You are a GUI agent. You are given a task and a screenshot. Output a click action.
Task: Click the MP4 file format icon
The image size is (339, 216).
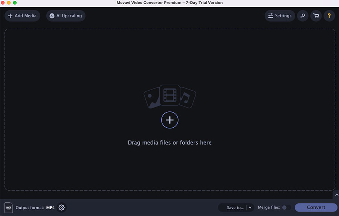pyautogui.click(x=9, y=208)
